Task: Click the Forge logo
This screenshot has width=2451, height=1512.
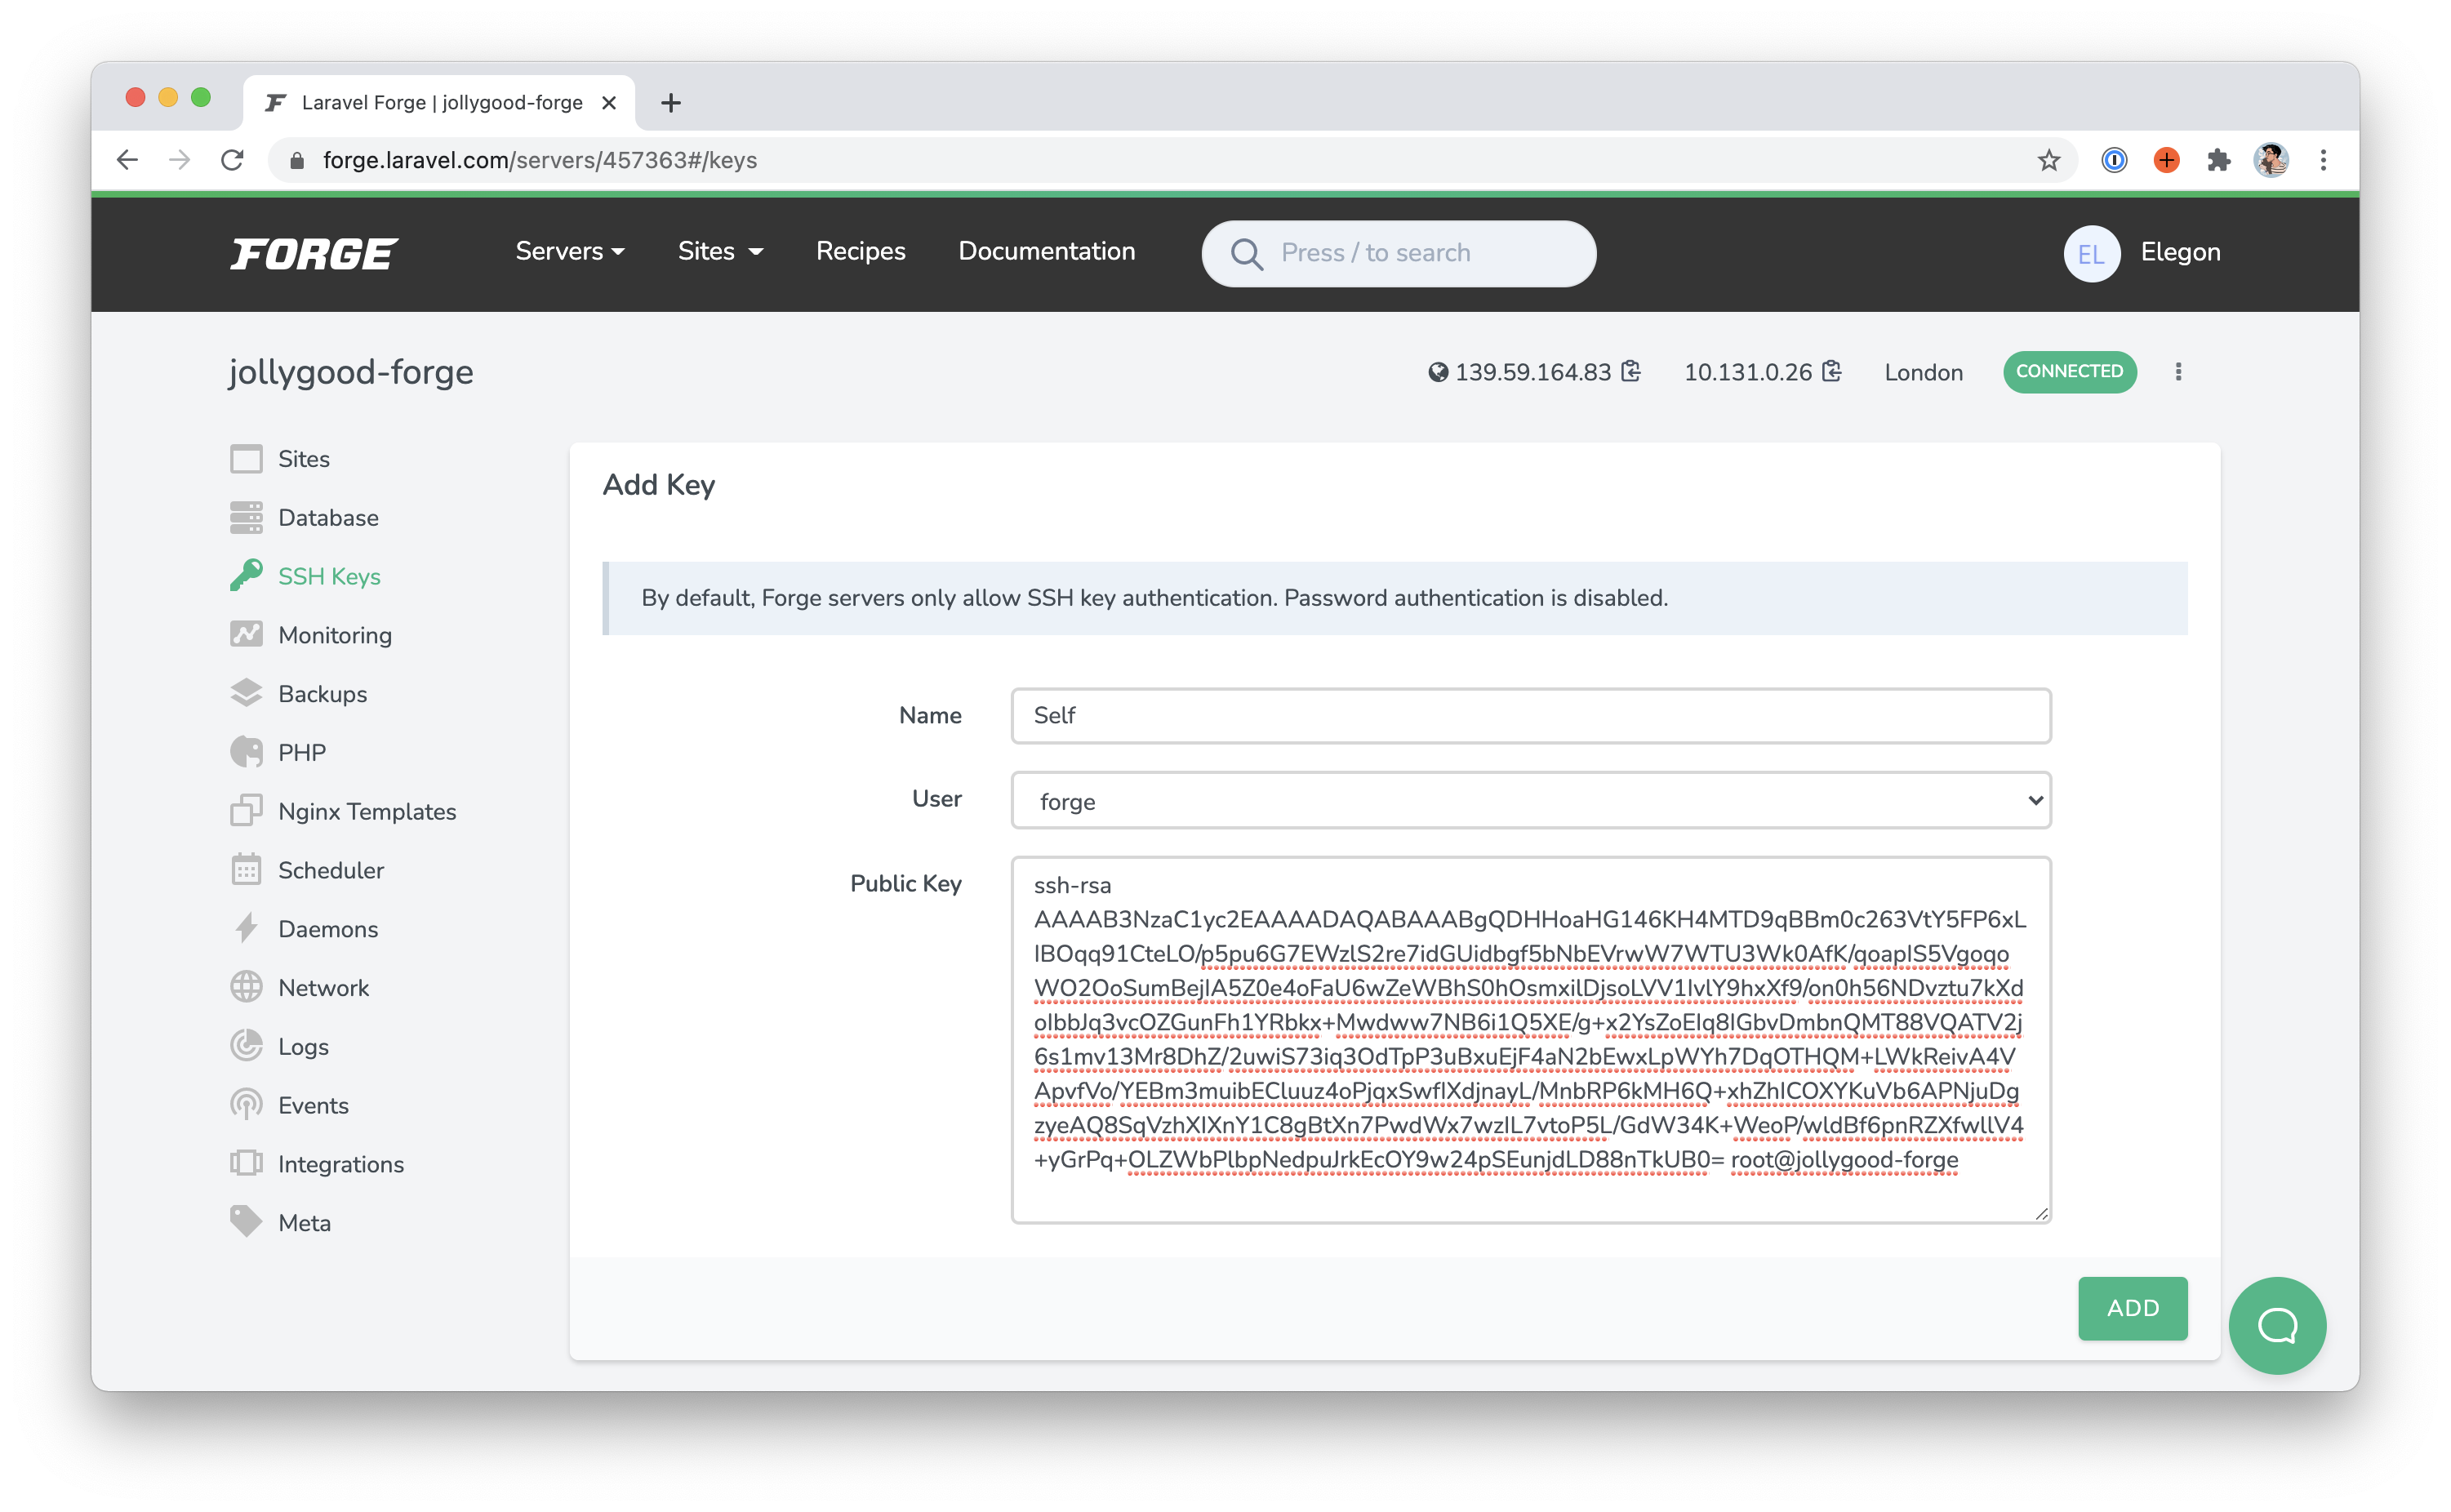Action: pos(314,254)
